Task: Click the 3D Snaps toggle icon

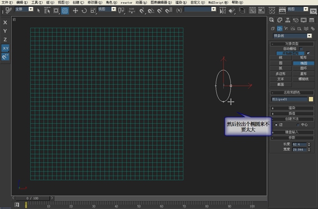Action: [142, 11]
